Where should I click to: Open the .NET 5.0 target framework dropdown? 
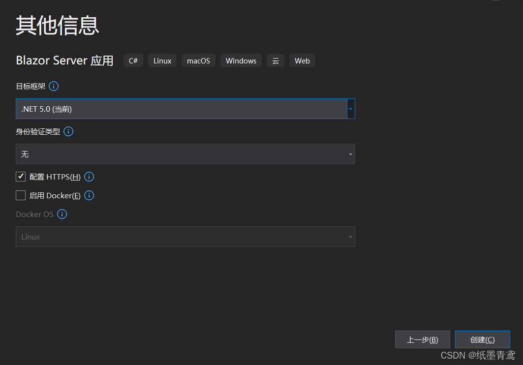(x=185, y=109)
